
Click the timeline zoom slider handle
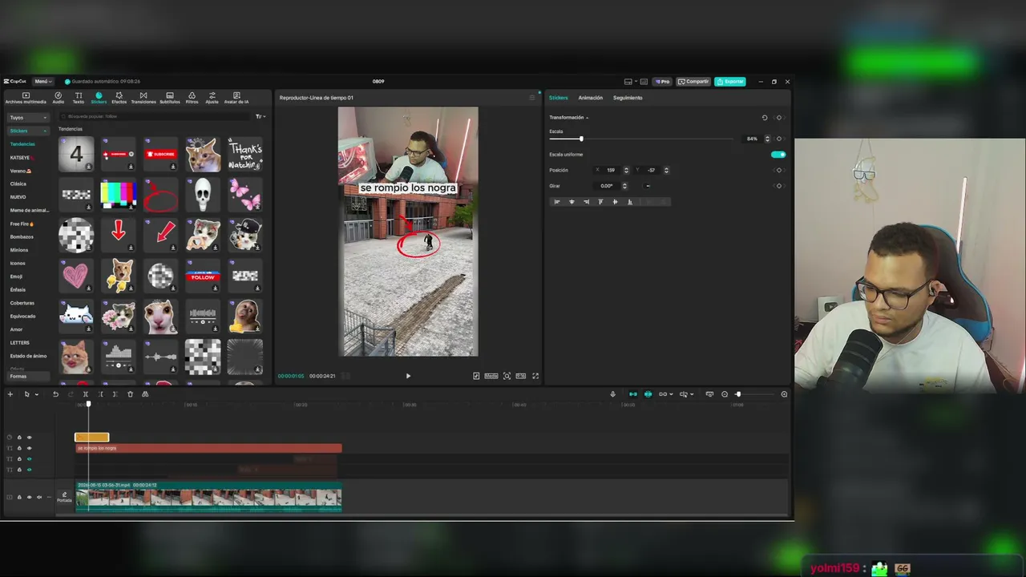point(738,394)
